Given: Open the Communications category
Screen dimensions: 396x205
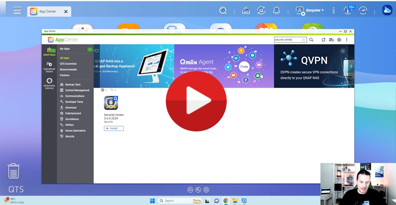Looking at the screenshot, I should click(72, 96).
